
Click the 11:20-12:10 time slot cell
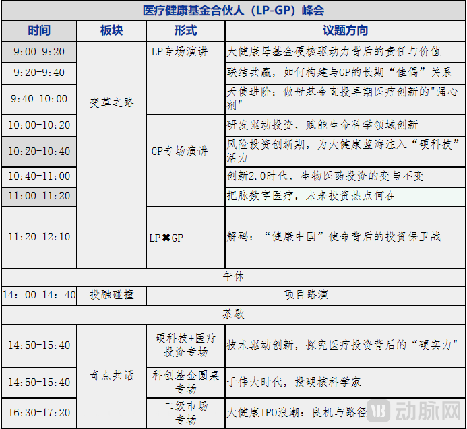click(x=39, y=237)
